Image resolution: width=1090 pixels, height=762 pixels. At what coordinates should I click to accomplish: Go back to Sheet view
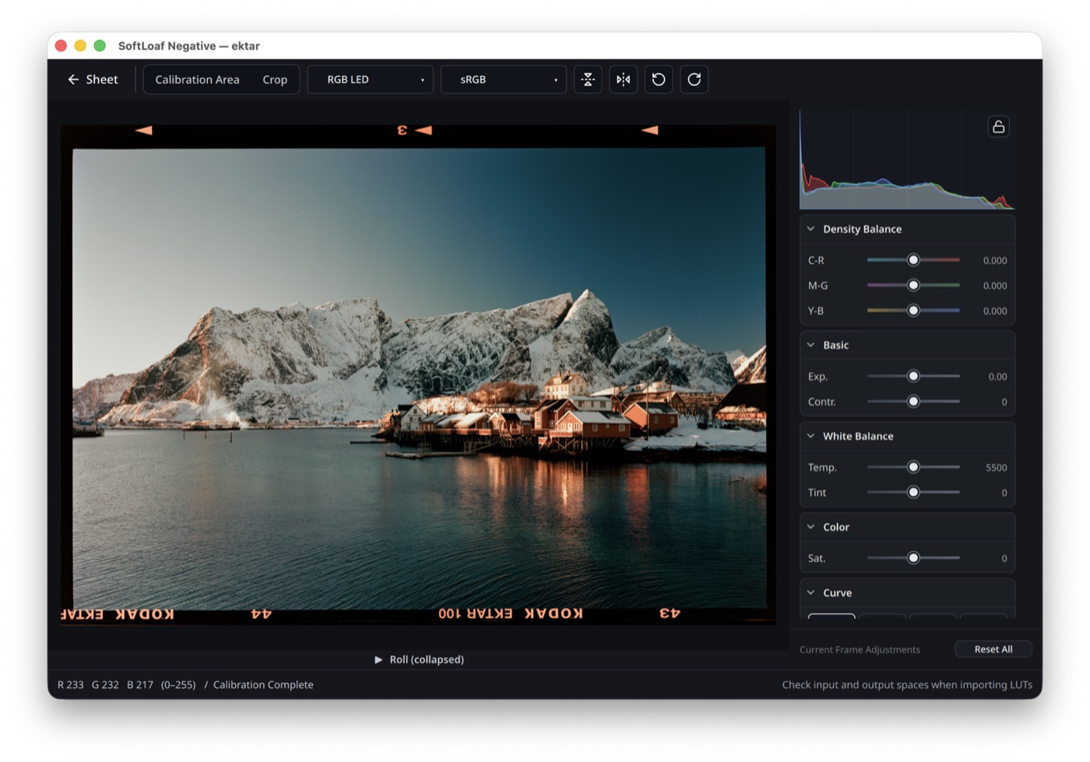[x=93, y=79]
